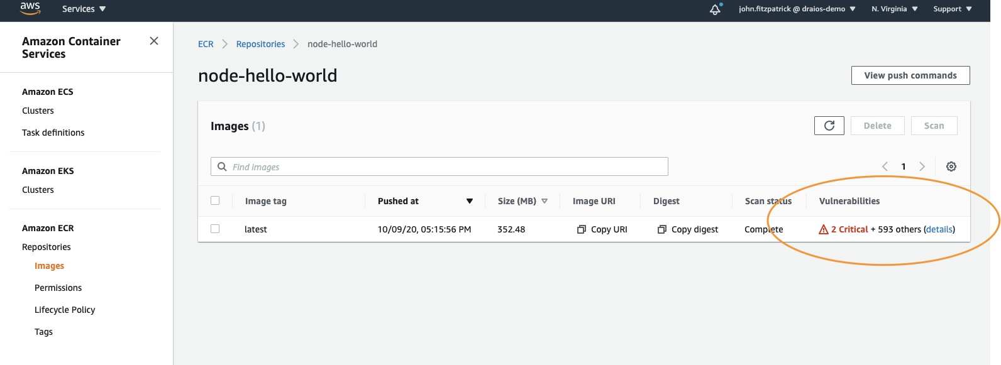Open Clusters under Amazon EKS
Image resolution: width=1001 pixels, height=365 pixels.
(x=38, y=190)
